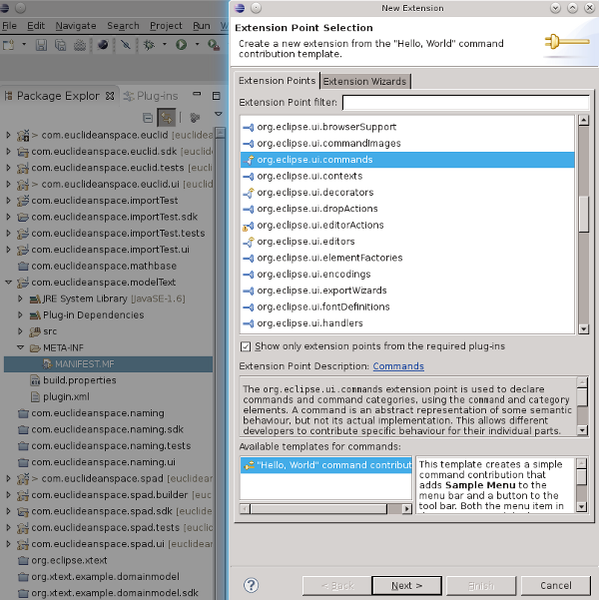Minimize the Package Explorer view
Viewport: 599px width, 600px height.
pyautogui.click(x=197, y=94)
